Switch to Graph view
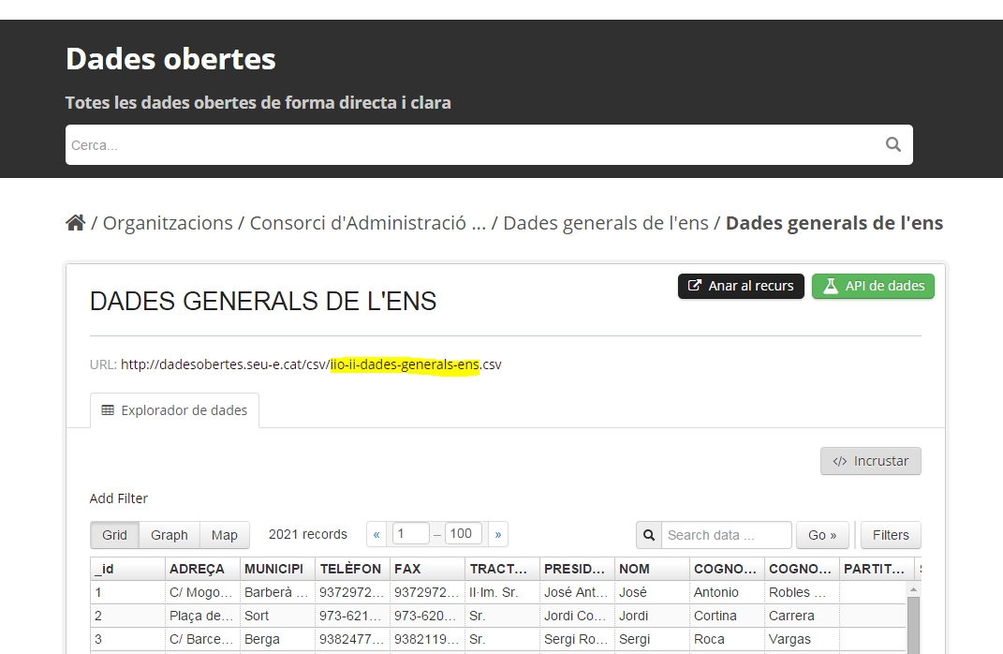Screen dimensions: 1003x654 point(170,535)
